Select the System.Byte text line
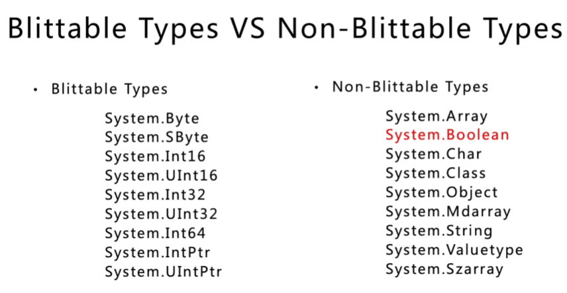Image resolution: width=567 pixels, height=293 pixels. tap(152, 119)
